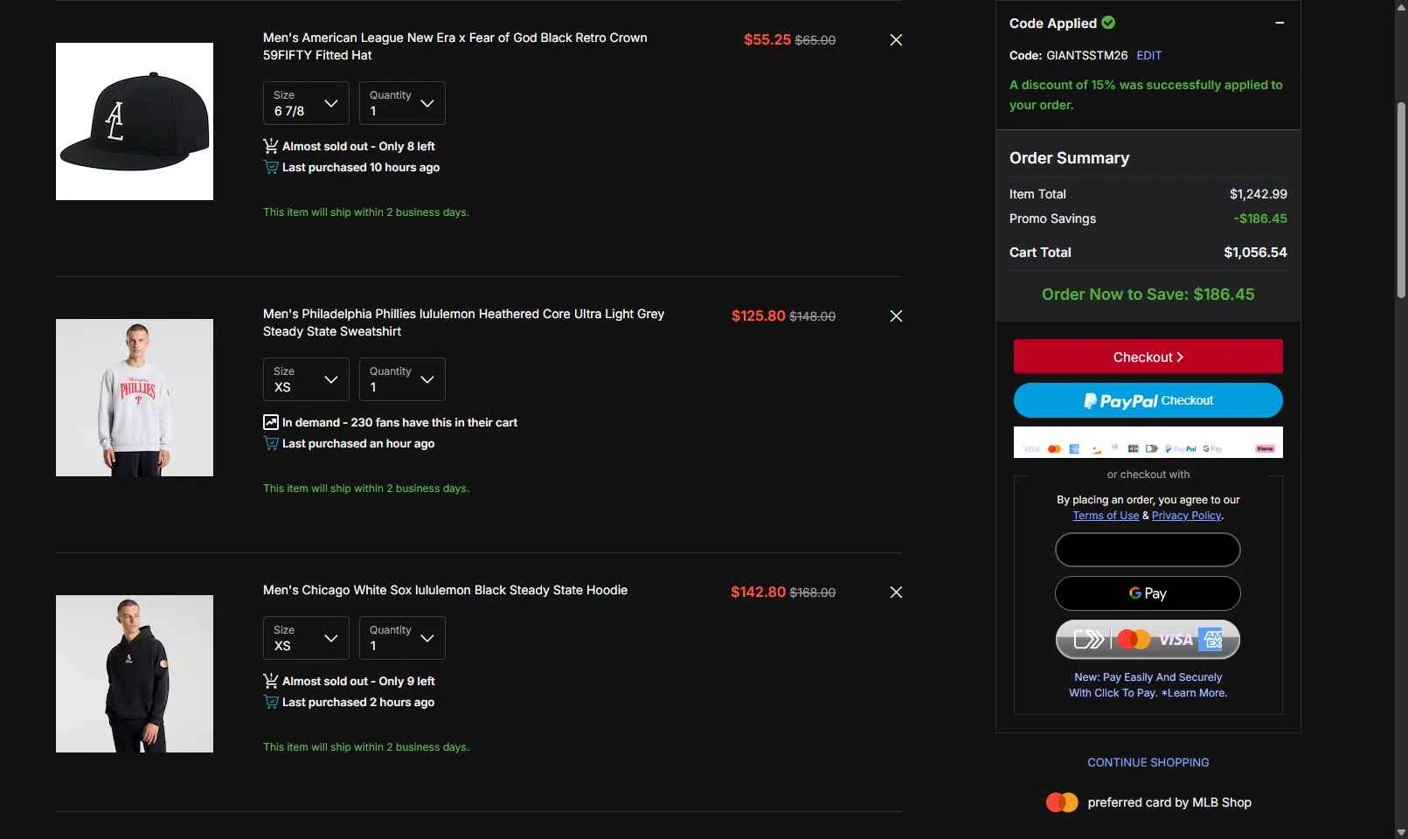This screenshot has height=839, width=1408.
Task: Remove the New Era Fear of God hat
Action: 896,40
